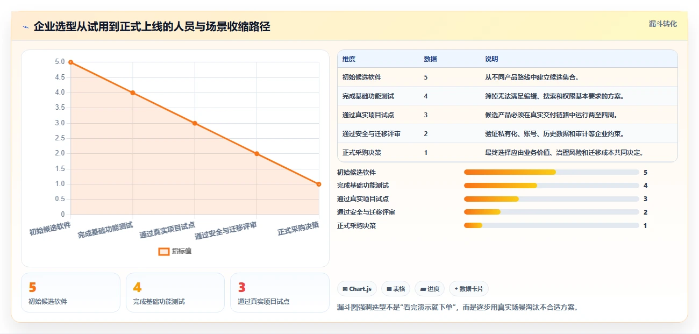699x334 pixels.
Task: Click table cell 完成基础功能测试
Action: 368,96
